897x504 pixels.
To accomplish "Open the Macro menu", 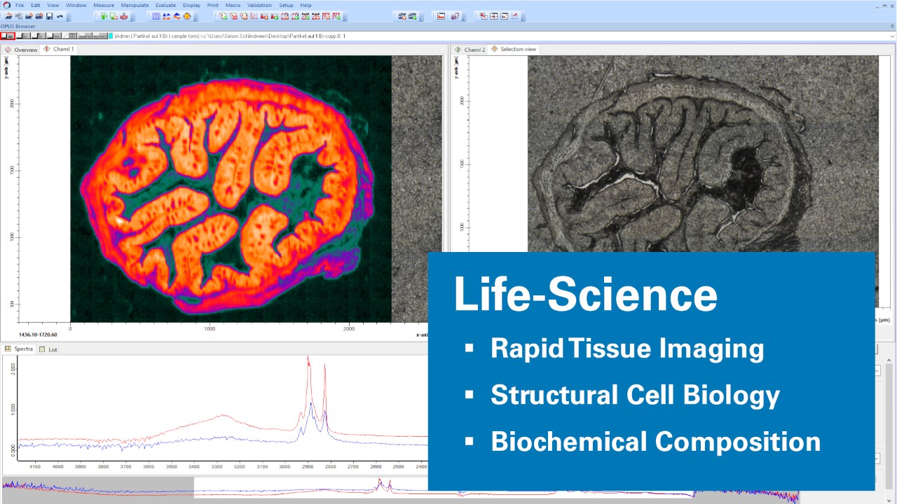I will [x=233, y=5].
